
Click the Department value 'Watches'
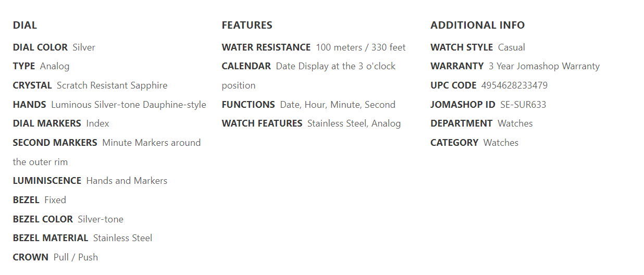(x=515, y=123)
